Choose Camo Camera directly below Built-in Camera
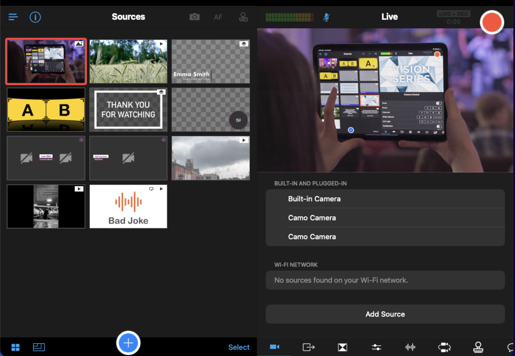Viewport: 515px width, 356px height. pyautogui.click(x=385, y=218)
